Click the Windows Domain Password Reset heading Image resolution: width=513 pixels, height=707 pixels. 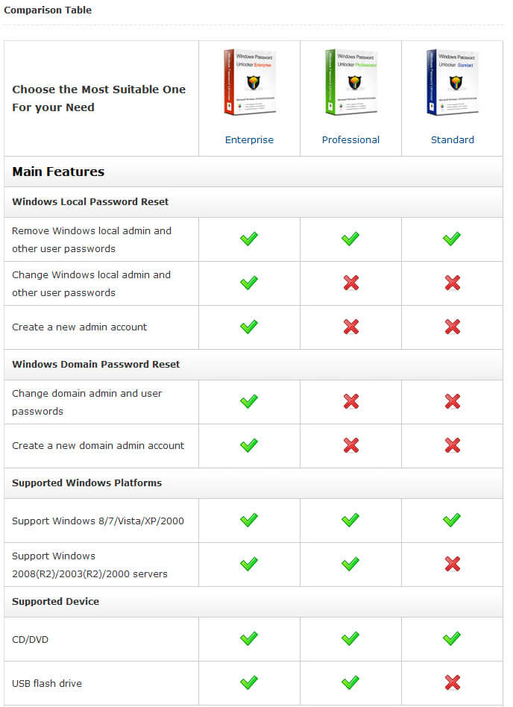[95, 364]
